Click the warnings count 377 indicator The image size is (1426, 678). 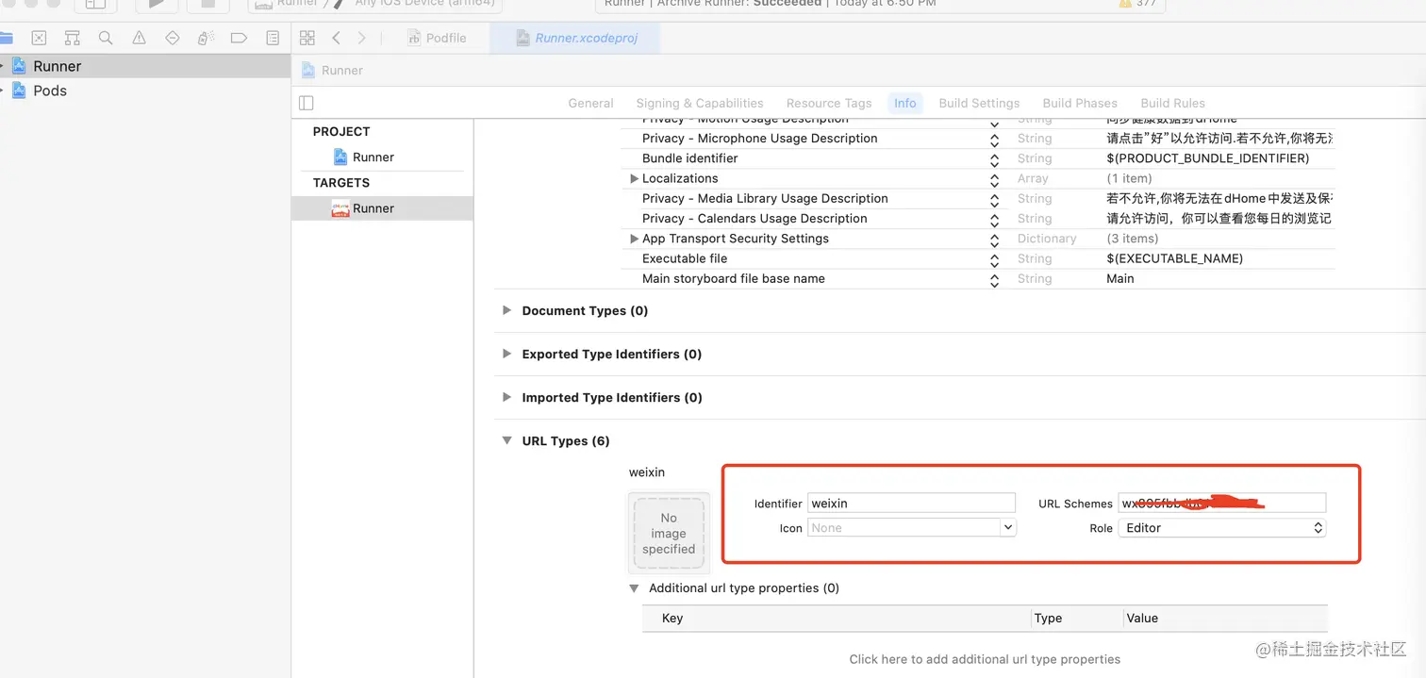tap(1138, 4)
